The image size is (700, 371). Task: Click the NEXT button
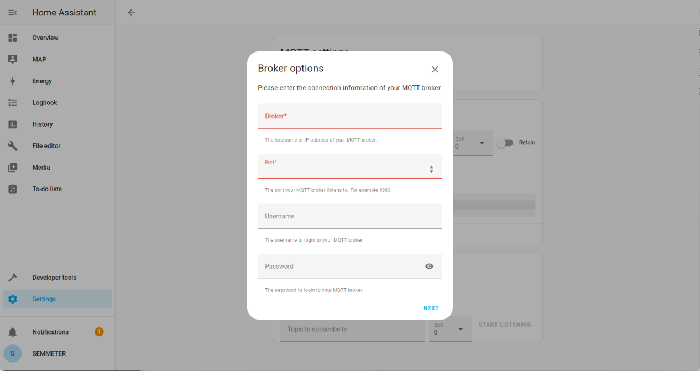pyautogui.click(x=431, y=309)
